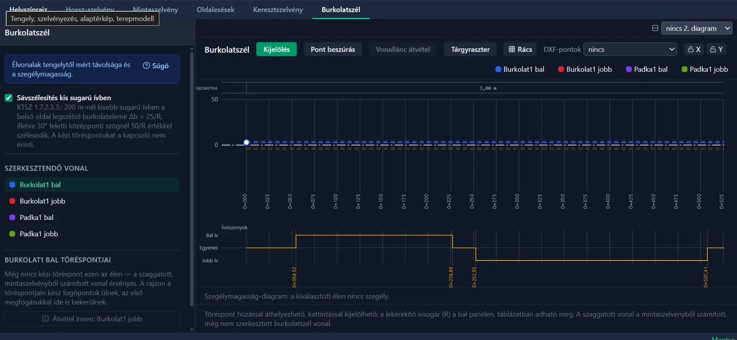
Task: Click the green Padka1 jobb legend marker
Action: [x=684, y=70]
